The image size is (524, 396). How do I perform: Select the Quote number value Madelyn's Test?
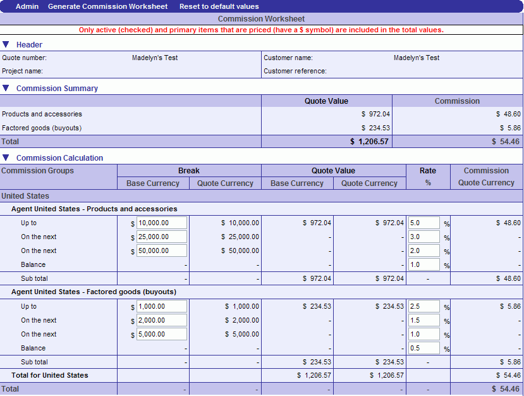pyautogui.click(x=155, y=58)
